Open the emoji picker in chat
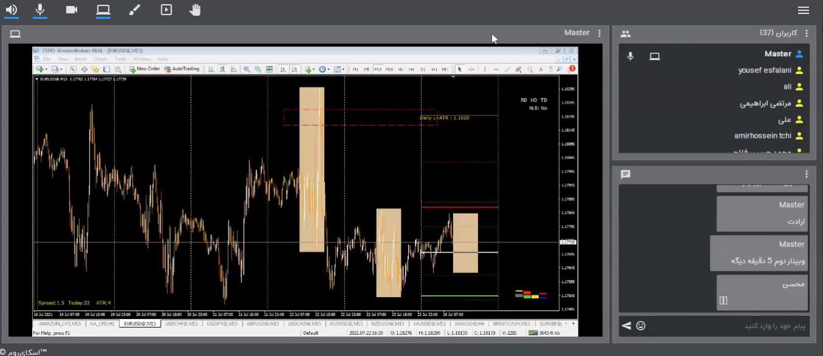The width and height of the screenshot is (823, 356). (x=641, y=326)
